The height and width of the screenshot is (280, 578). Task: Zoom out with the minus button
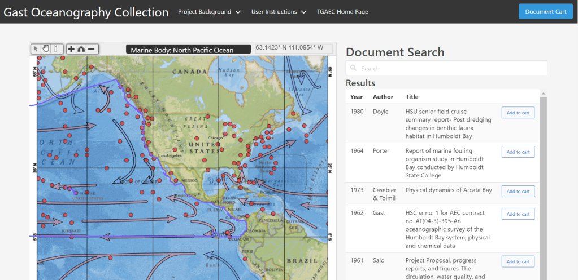pyautogui.click(x=92, y=48)
